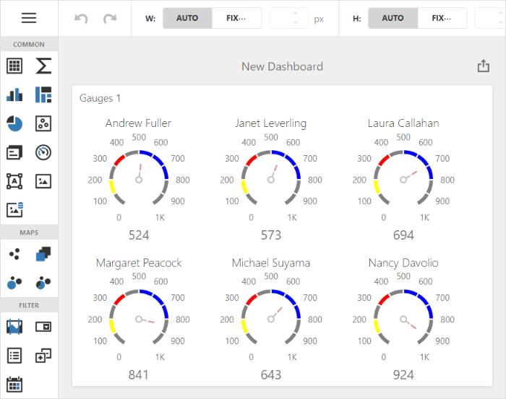
Task: Click the dashboard export icon
Action: tap(483, 66)
